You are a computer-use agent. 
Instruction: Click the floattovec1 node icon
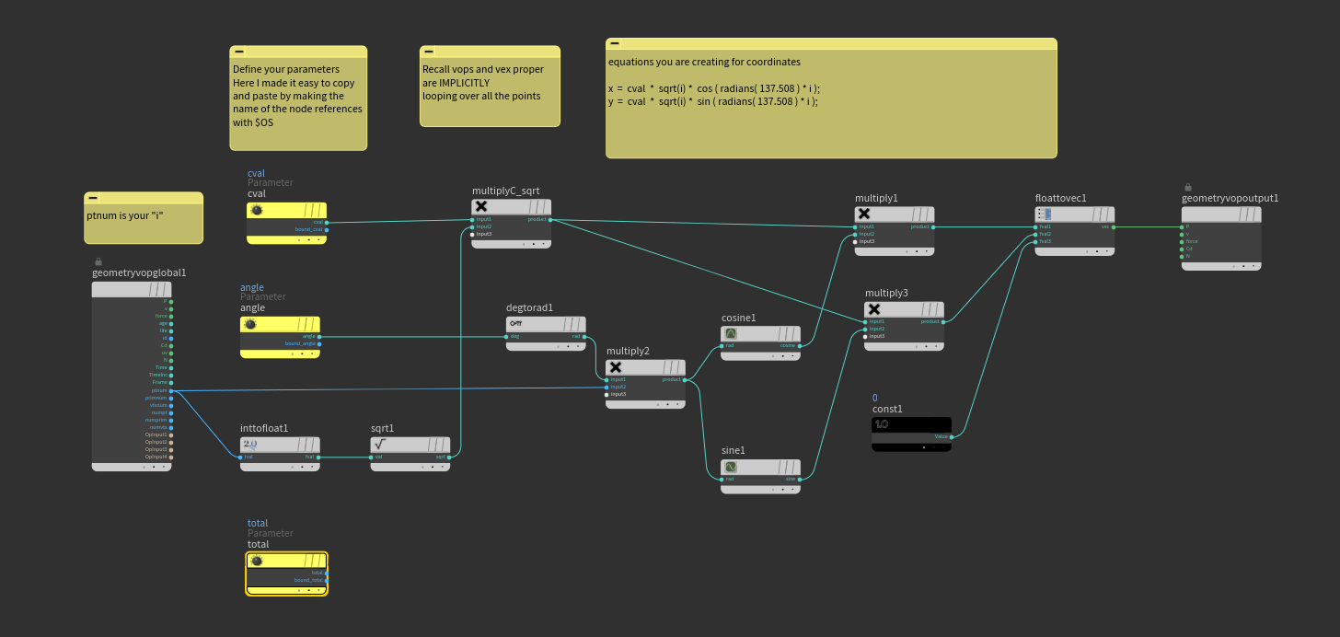coord(1045,214)
